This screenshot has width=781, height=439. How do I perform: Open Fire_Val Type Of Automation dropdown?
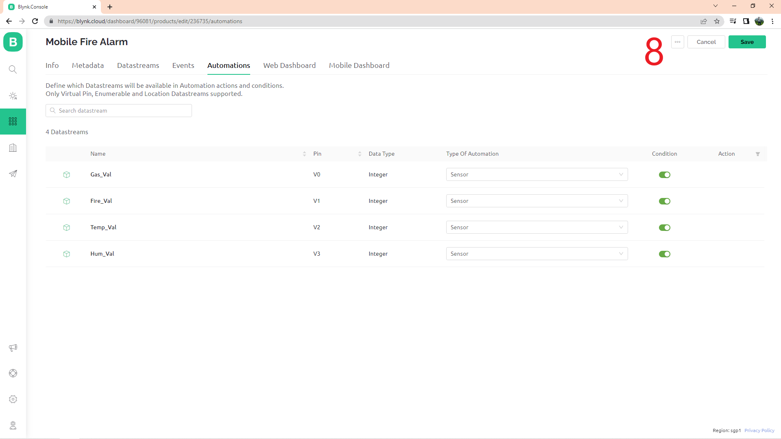point(537,201)
